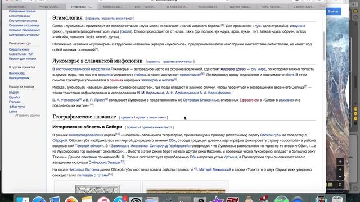Select the 'Лукоморье —' tab
This screenshot has height=202, width=360.
tap(81, 7)
